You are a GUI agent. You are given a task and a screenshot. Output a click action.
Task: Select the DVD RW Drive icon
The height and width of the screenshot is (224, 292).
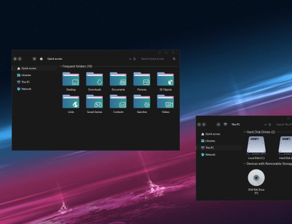(256, 178)
